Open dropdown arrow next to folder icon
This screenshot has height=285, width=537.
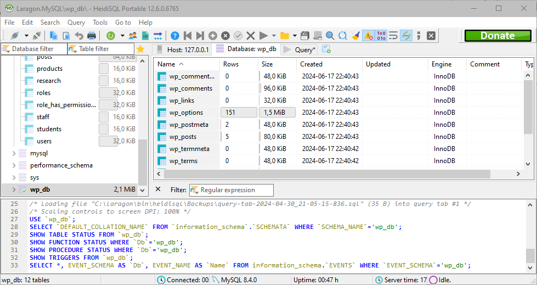pyautogui.click(x=295, y=36)
